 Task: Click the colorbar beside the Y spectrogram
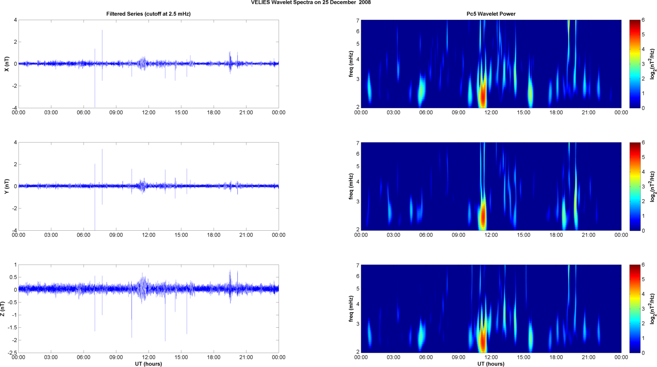tap(635, 186)
